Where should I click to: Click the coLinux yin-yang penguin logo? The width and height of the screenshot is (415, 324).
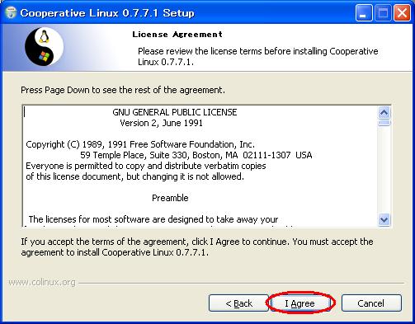[44, 47]
